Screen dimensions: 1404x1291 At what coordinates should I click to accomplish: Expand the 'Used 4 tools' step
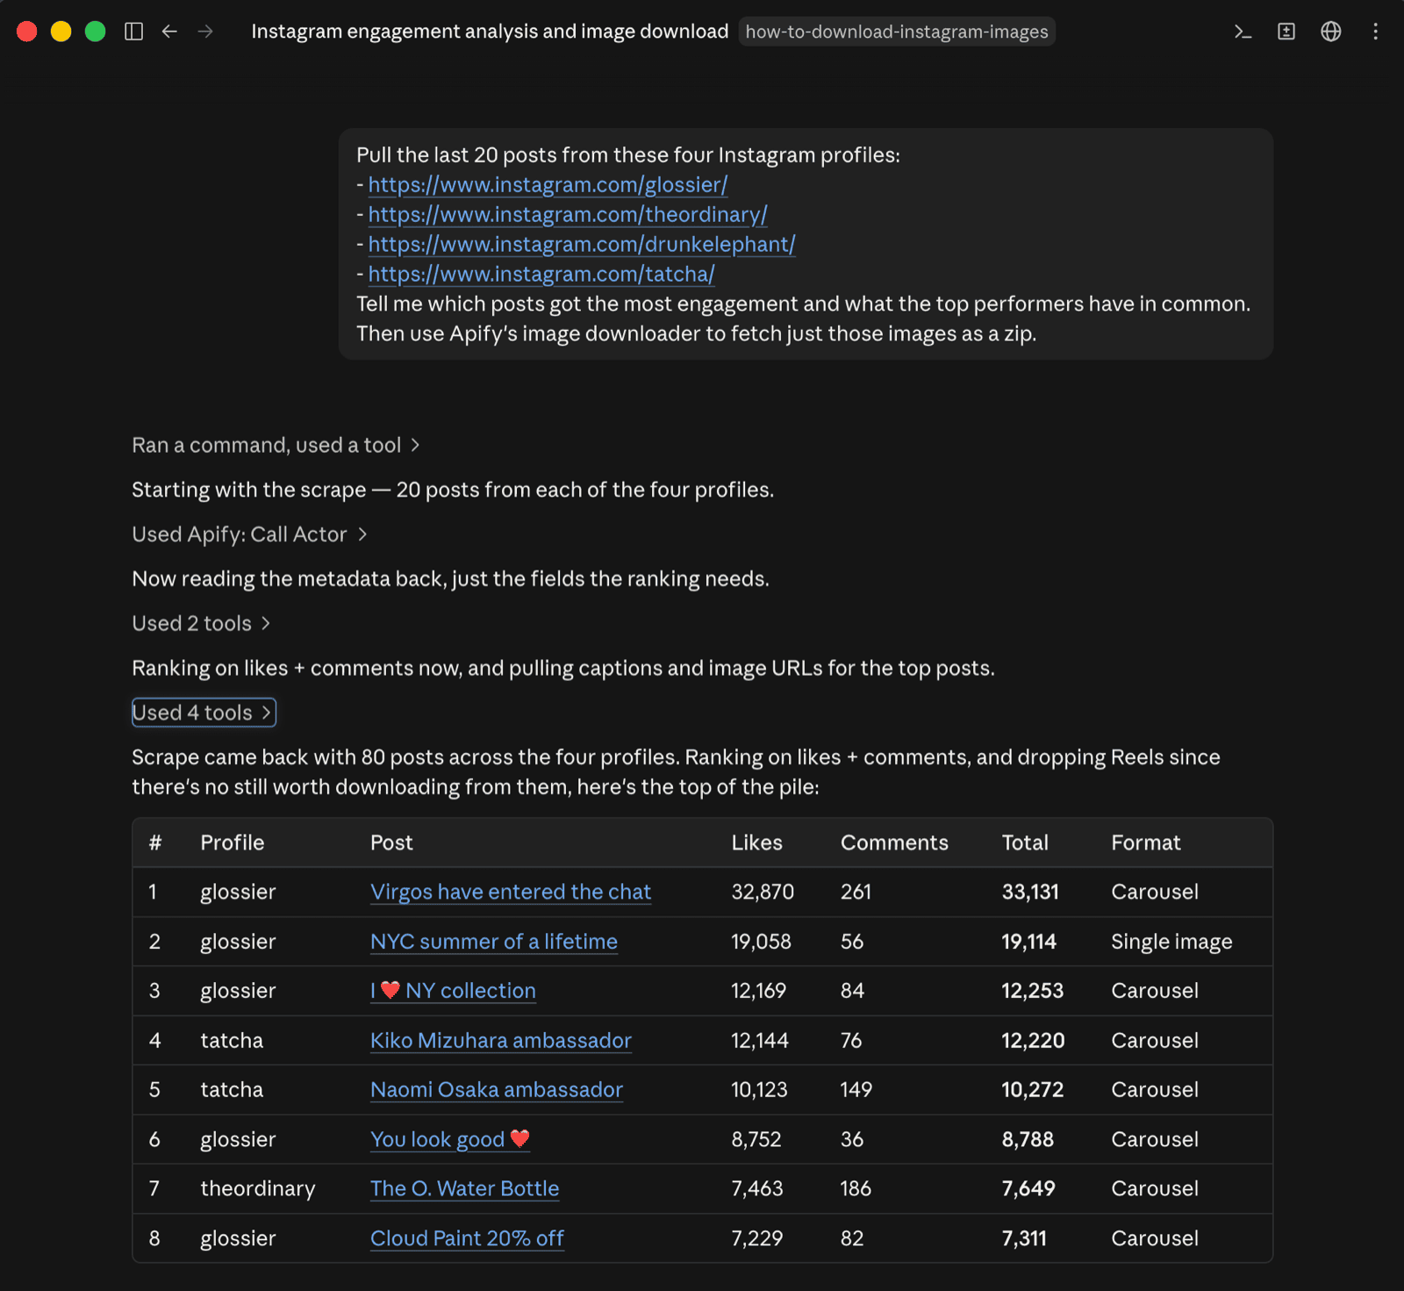coord(204,713)
